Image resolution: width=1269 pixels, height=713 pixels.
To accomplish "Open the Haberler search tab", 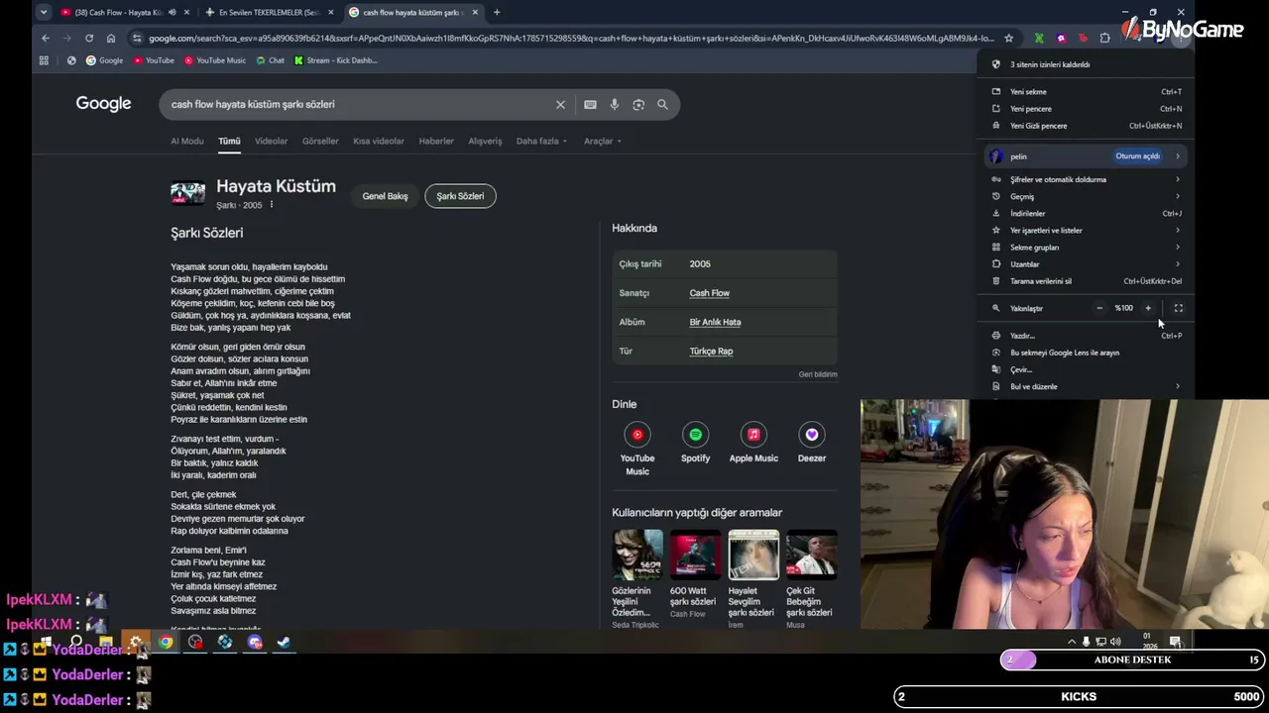I will tap(436, 141).
